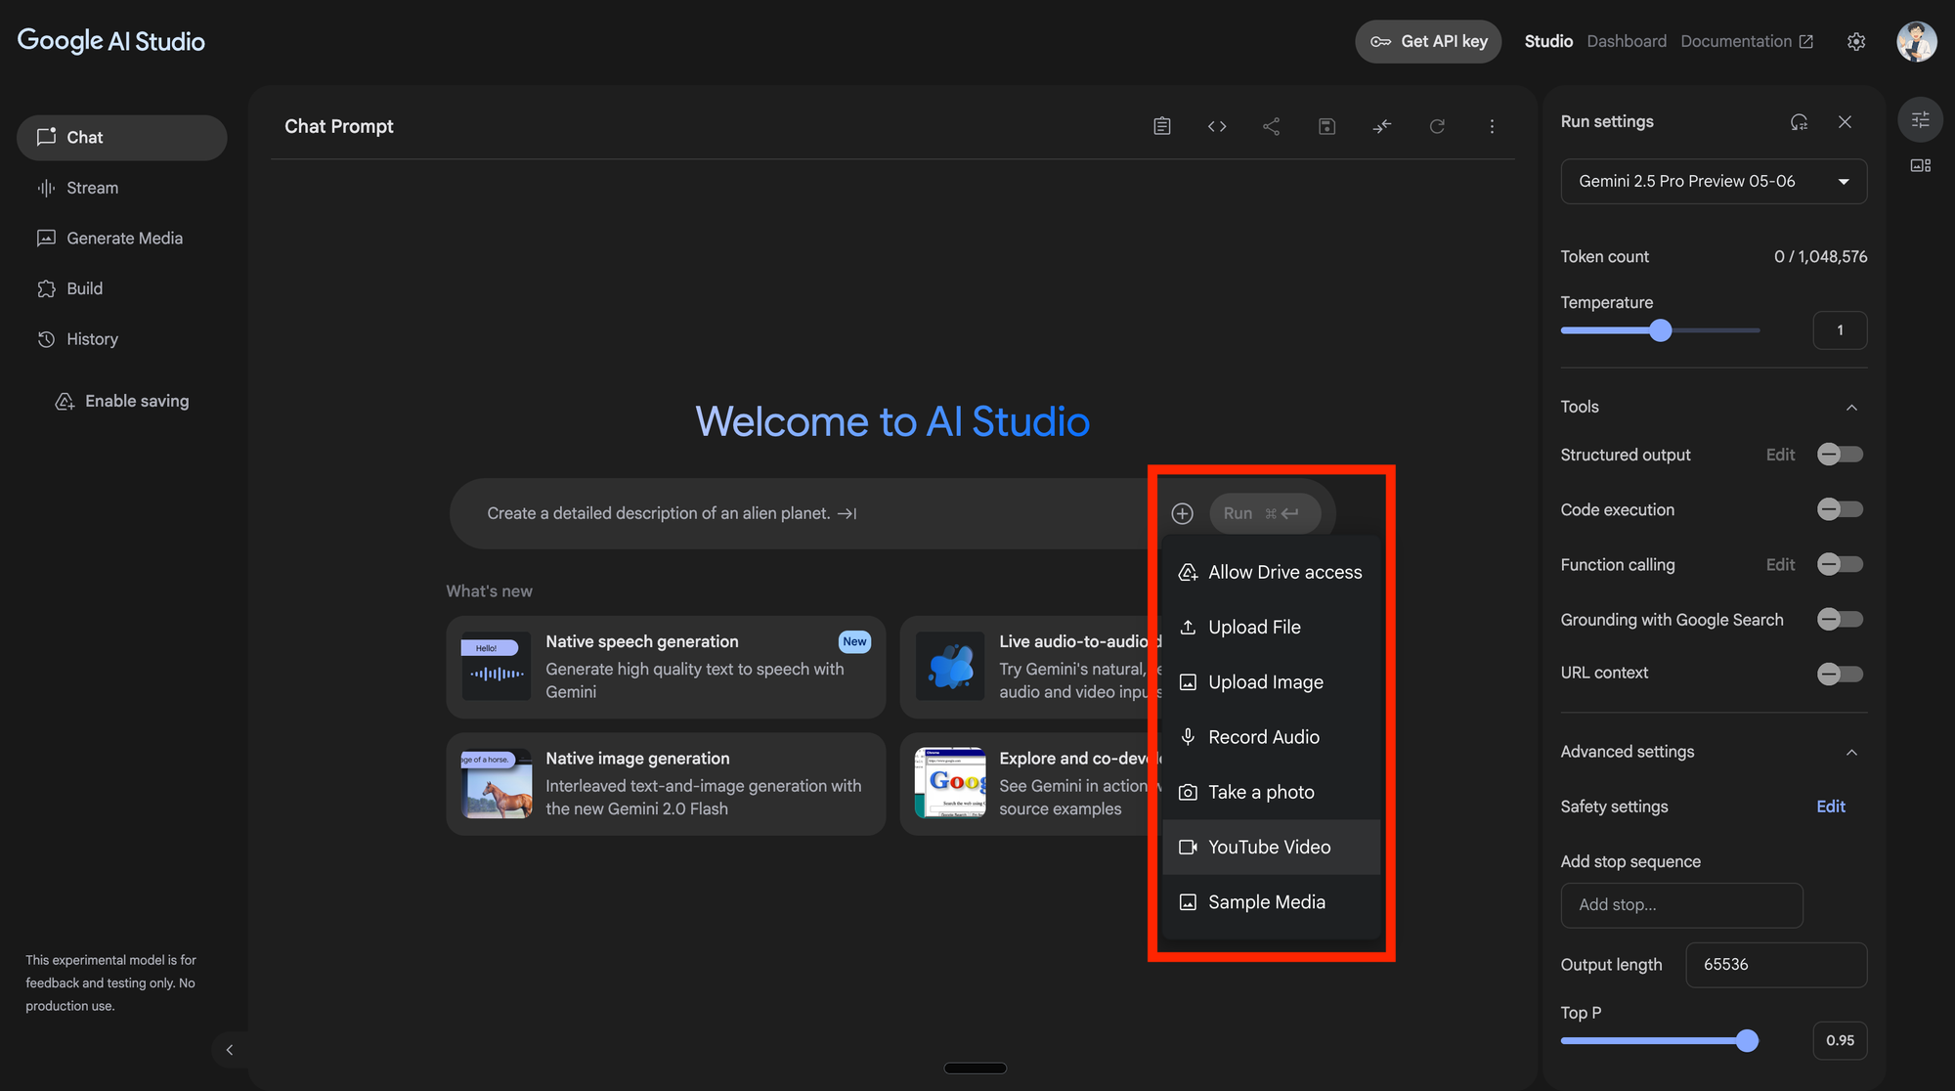Open the Explore and co-develop card
Viewport: 1955px width, 1091px height.
coord(1029,784)
